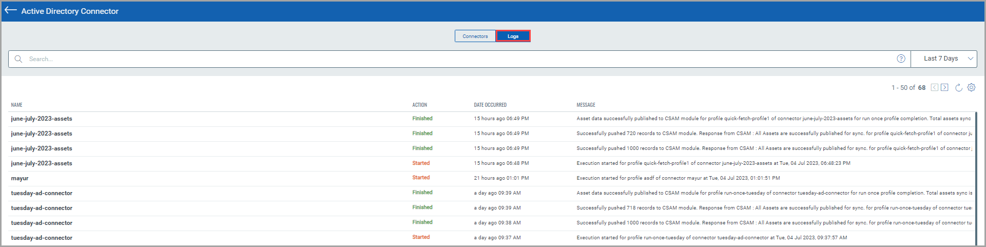This screenshot has width=986, height=247.
Task: Refresh the logs list
Action: click(x=958, y=87)
